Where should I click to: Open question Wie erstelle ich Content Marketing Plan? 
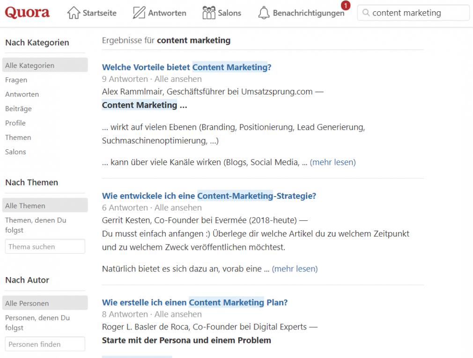[x=195, y=303]
